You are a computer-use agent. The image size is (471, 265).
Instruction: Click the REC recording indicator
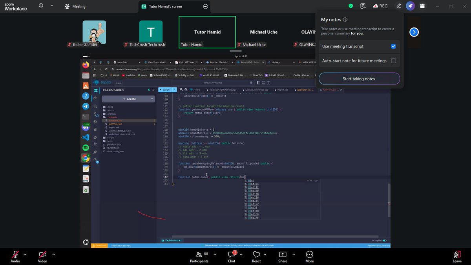pos(380,6)
